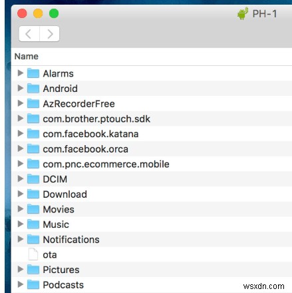Select the com.facebook.katana name

90,134
